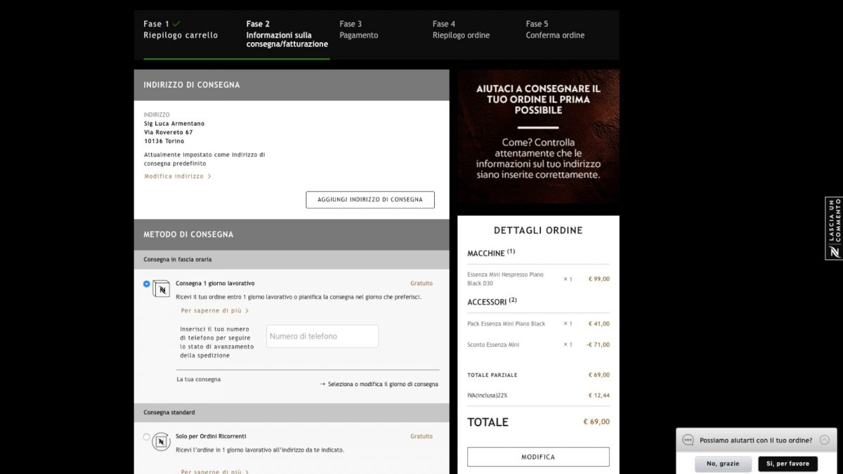The width and height of the screenshot is (843, 474).
Task: Click the -€ 71,00 discount amount
Action: coord(599,345)
